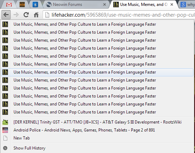Reload the current page

[26, 15]
